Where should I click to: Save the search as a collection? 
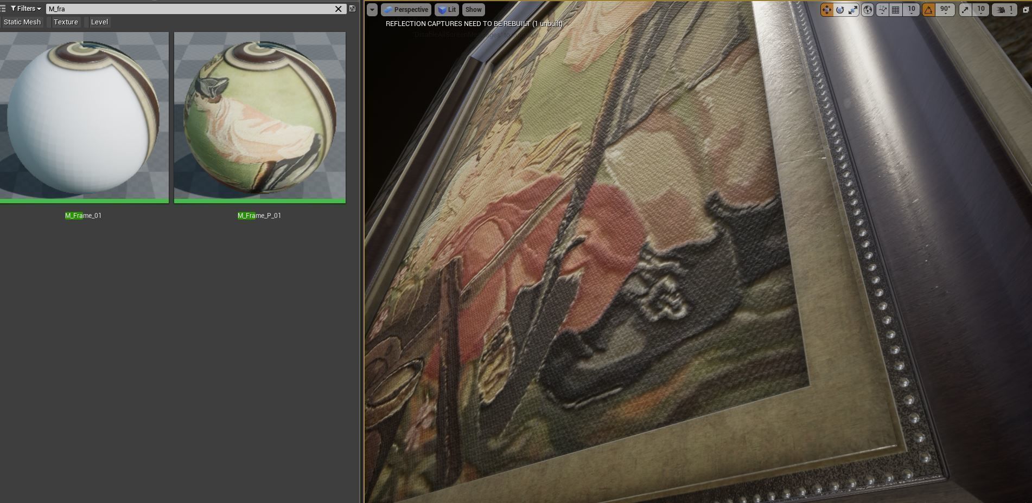[x=352, y=9]
